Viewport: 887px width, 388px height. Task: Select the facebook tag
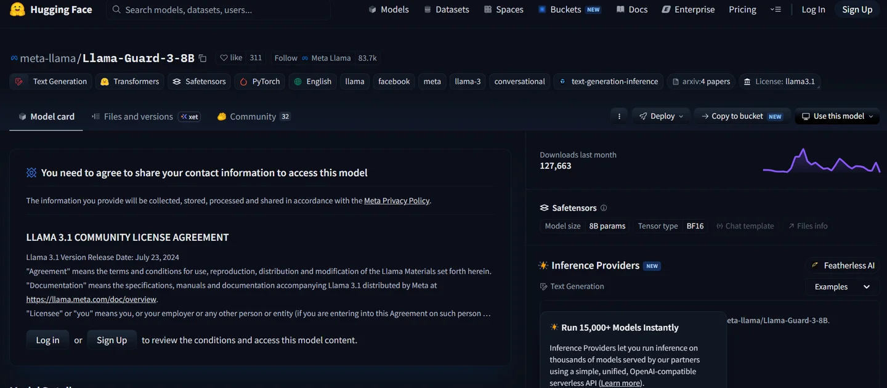394,81
